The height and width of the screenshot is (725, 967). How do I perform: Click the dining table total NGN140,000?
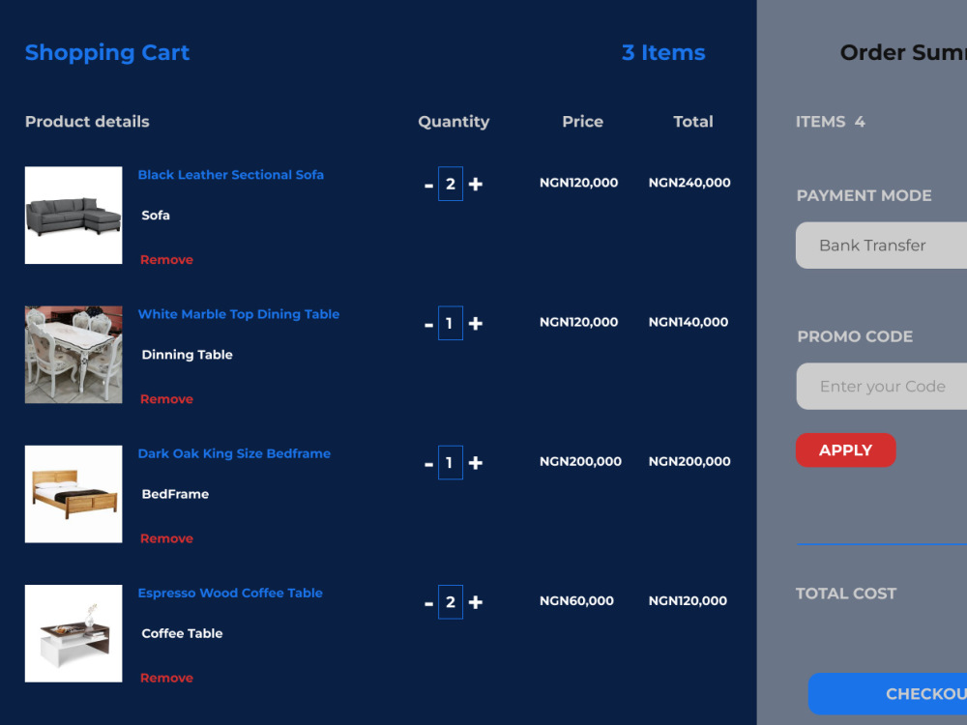pos(689,322)
